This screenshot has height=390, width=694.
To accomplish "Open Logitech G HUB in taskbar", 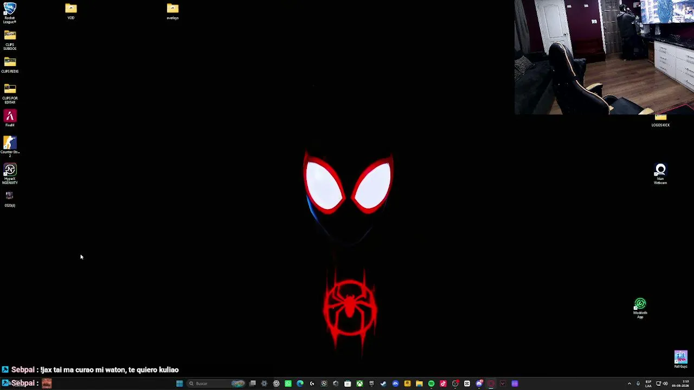I will point(312,383).
